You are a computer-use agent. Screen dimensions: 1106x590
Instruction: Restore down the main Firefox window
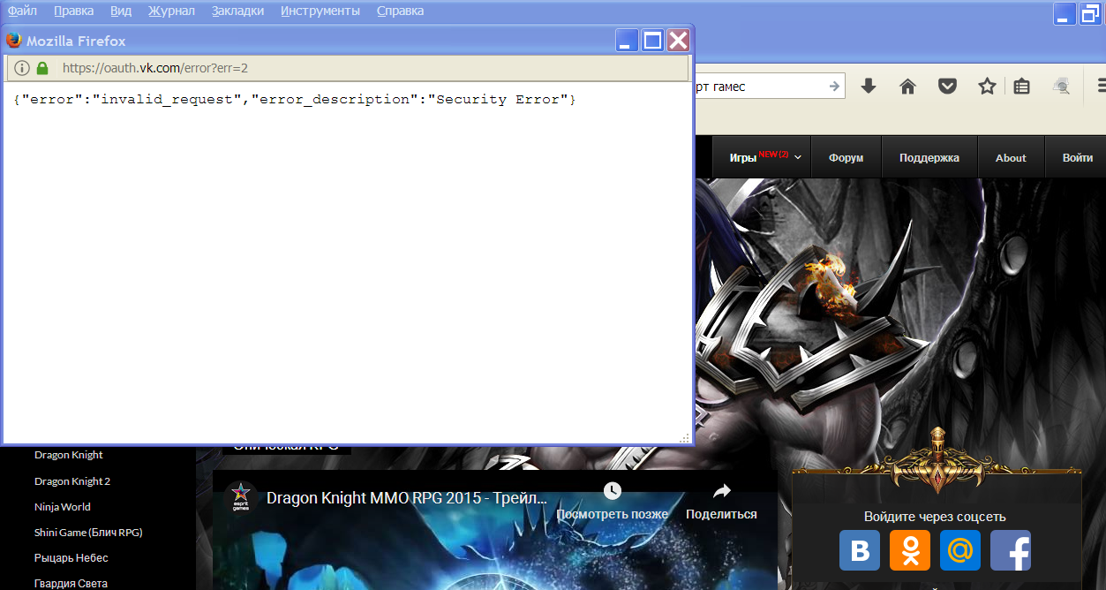(1092, 13)
